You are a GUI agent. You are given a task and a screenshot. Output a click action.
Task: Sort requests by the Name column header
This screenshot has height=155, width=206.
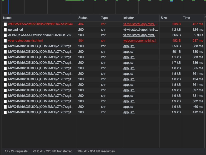pyautogui.click(x=7, y=18)
